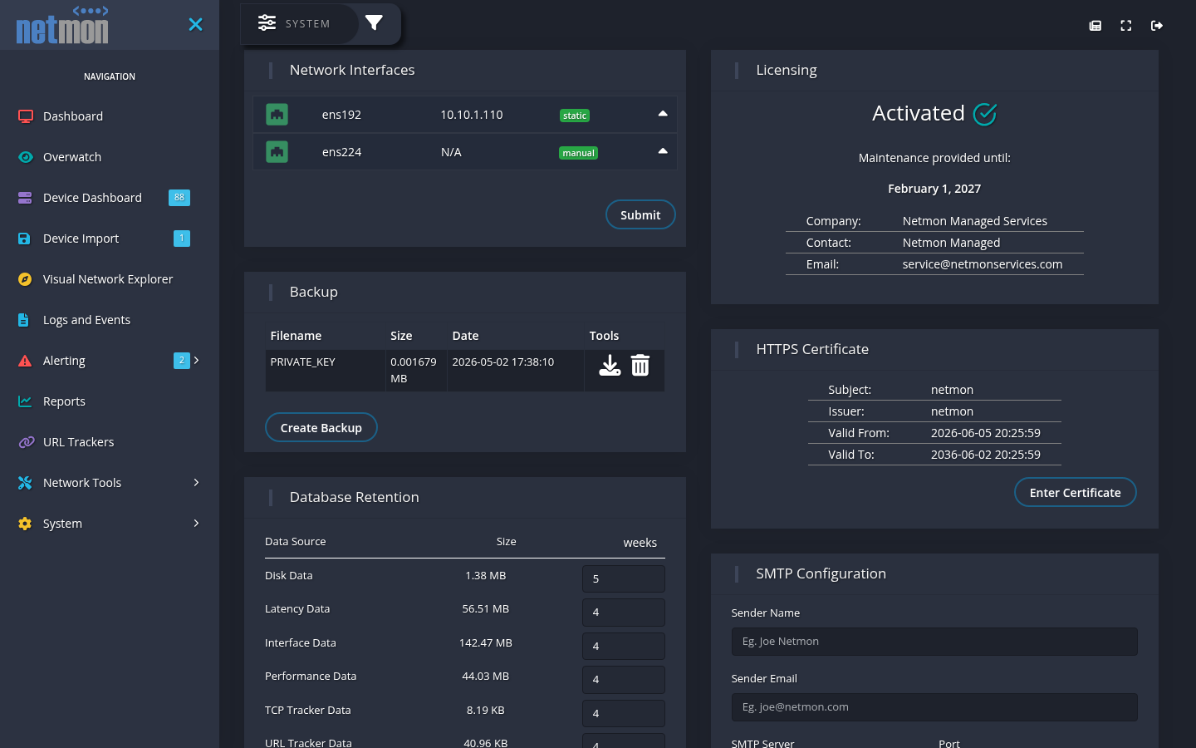
Task: Click the Reports chart icon
Action: click(x=25, y=401)
